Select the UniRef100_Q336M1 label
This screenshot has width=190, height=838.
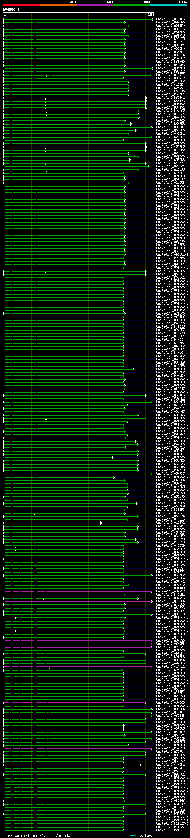[170, 45]
